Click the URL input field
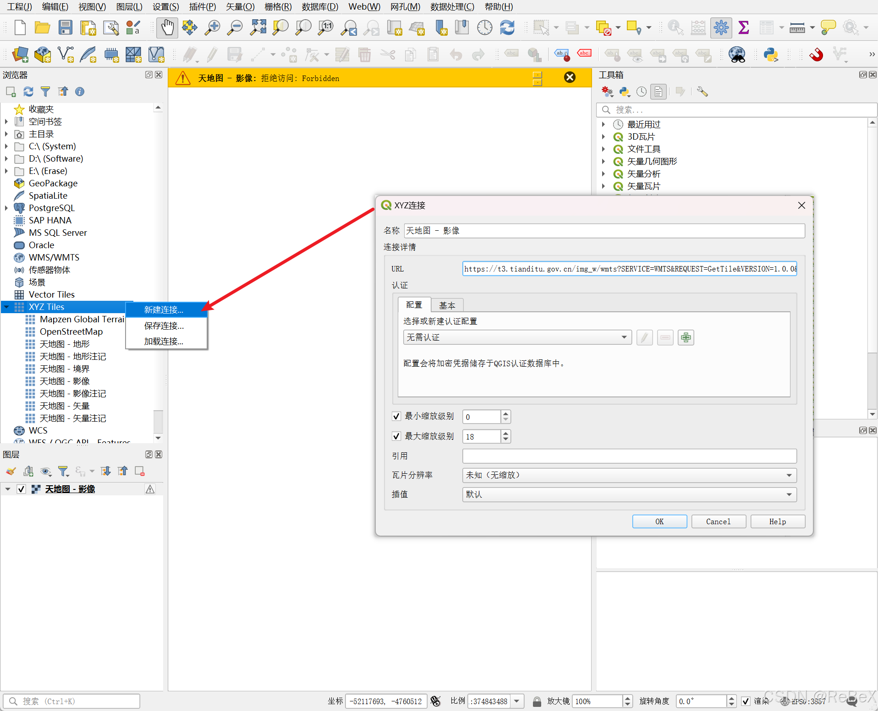The height and width of the screenshot is (711, 878). (x=630, y=269)
